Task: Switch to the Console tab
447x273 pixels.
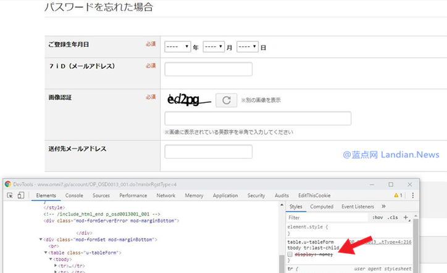Action: (74, 195)
